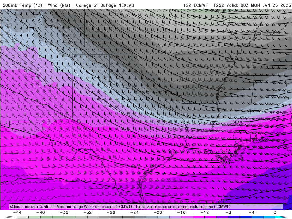Select the "Wind (kts)" header label
This screenshot has width=292, height=219.
(59, 5)
